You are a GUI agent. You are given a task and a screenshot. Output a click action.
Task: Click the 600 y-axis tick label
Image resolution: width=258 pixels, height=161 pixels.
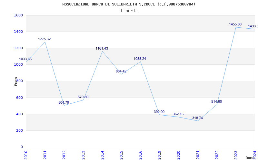click(x=19, y=98)
